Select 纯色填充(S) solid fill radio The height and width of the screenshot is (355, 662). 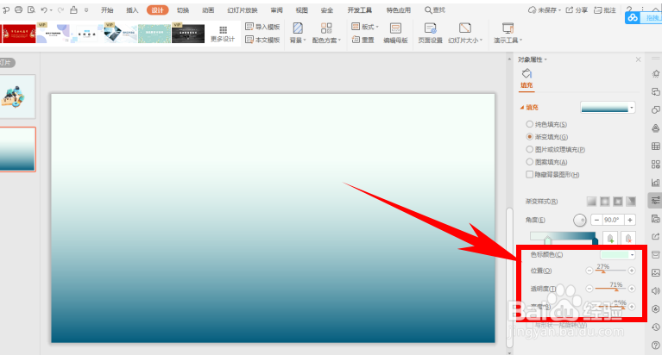529,124
